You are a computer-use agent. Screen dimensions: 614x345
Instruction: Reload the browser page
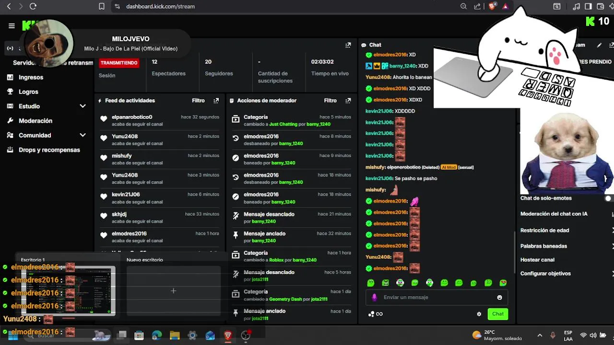pyautogui.click(x=33, y=6)
